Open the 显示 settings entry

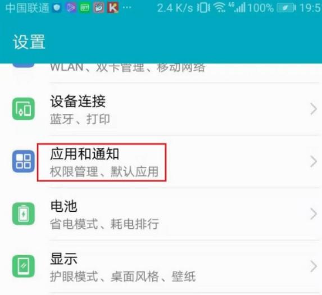161,266
